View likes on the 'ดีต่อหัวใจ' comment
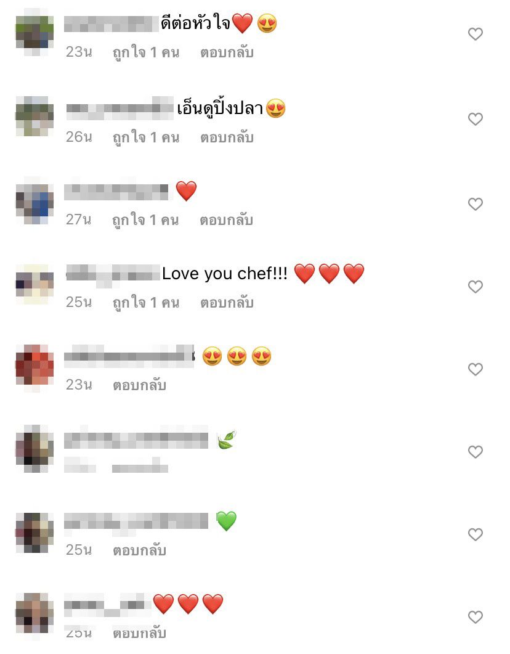The image size is (510, 654). click(x=146, y=52)
